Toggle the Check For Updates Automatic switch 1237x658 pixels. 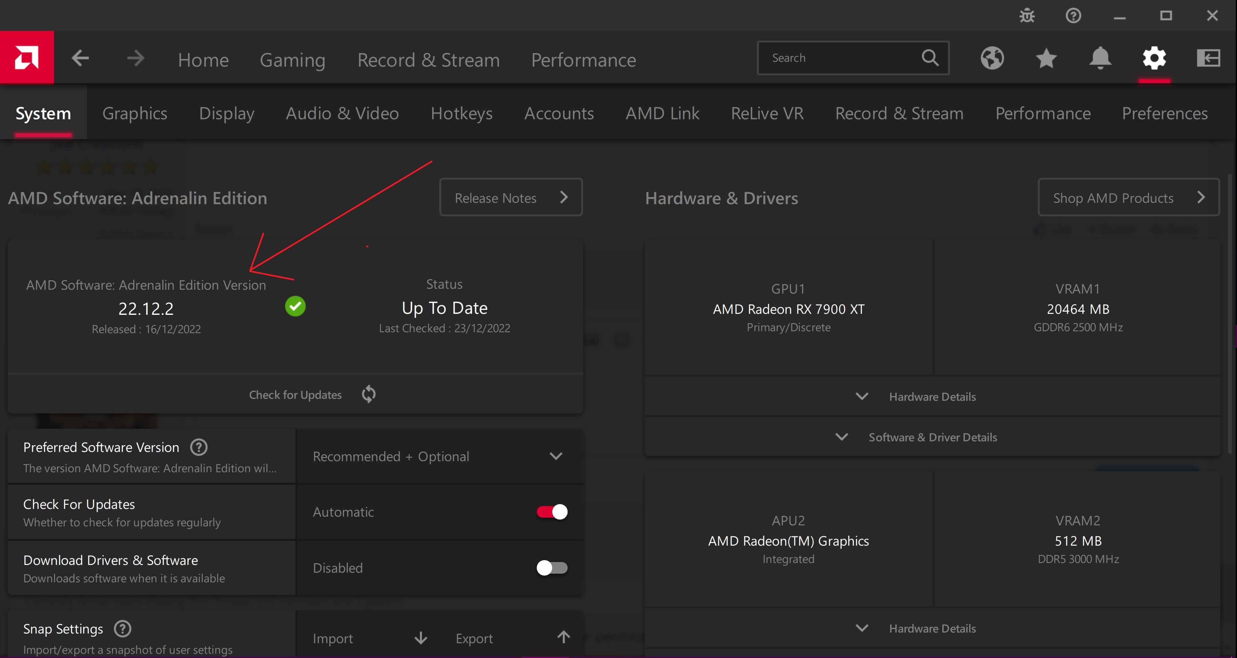tap(552, 512)
